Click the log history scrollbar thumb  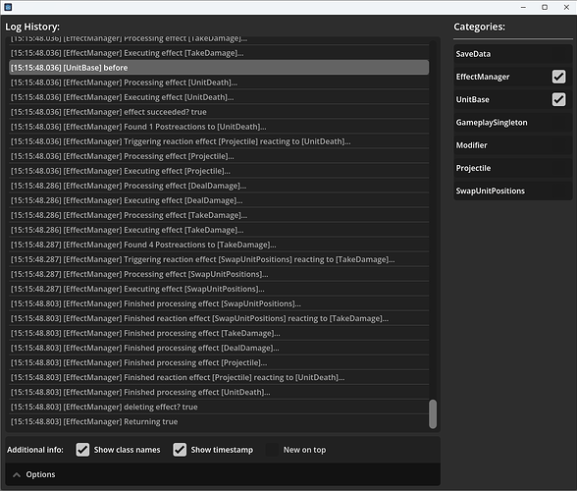click(x=433, y=414)
